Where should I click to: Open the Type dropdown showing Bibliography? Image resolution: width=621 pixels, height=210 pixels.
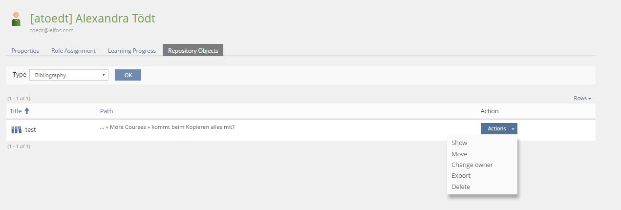click(x=69, y=75)
